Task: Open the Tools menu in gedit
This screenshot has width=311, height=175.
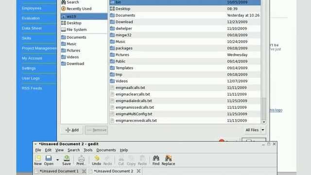Action: point(88,150)
